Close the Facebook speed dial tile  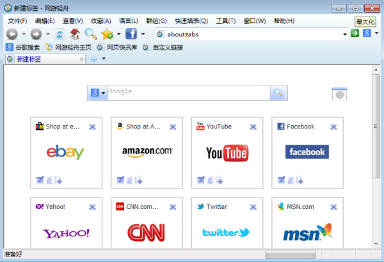click(x=333, y=127)
